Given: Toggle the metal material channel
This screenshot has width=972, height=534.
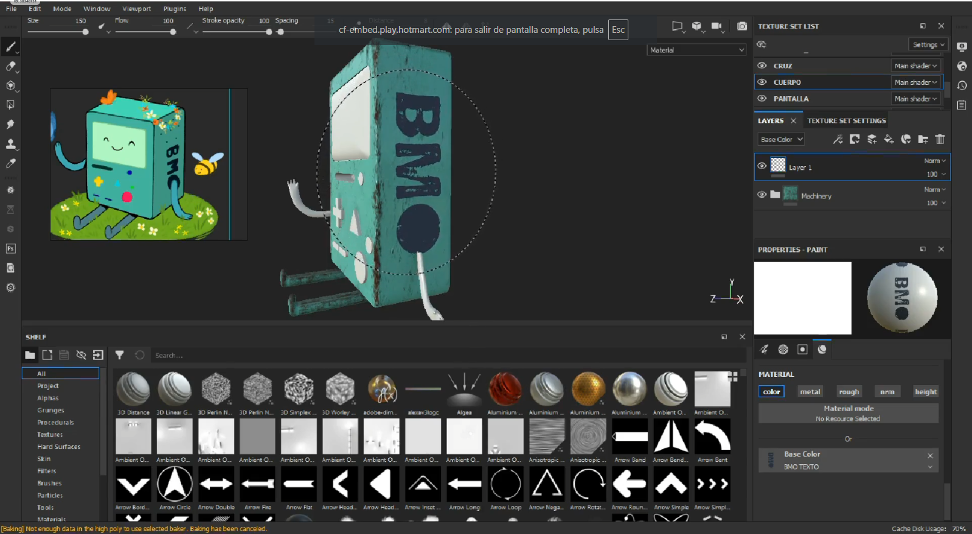Looking at the screenshot, I should coord(810,392).
